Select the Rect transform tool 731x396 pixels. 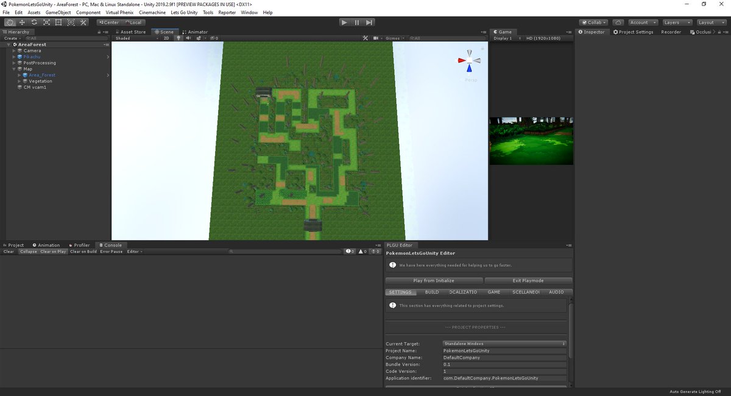(58, 23)
